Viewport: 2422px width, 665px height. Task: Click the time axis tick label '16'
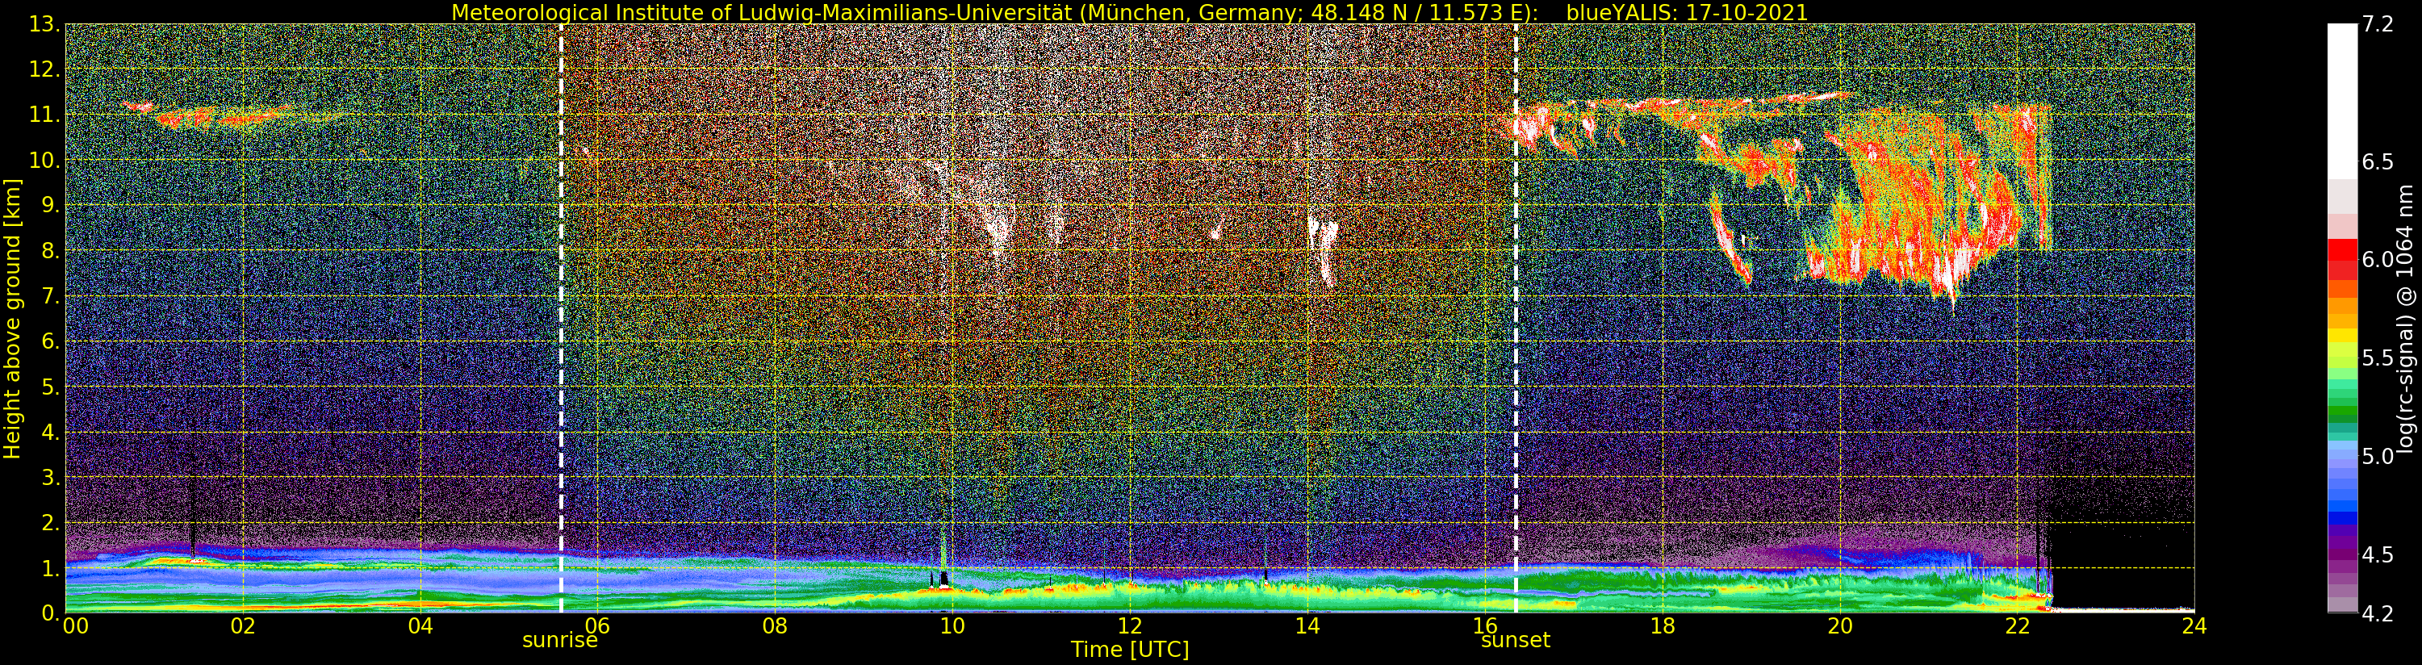click(1485, 626)
